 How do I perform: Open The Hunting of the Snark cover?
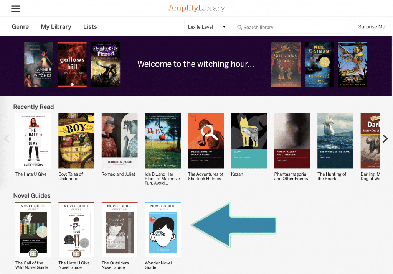(x=335, y=141)
